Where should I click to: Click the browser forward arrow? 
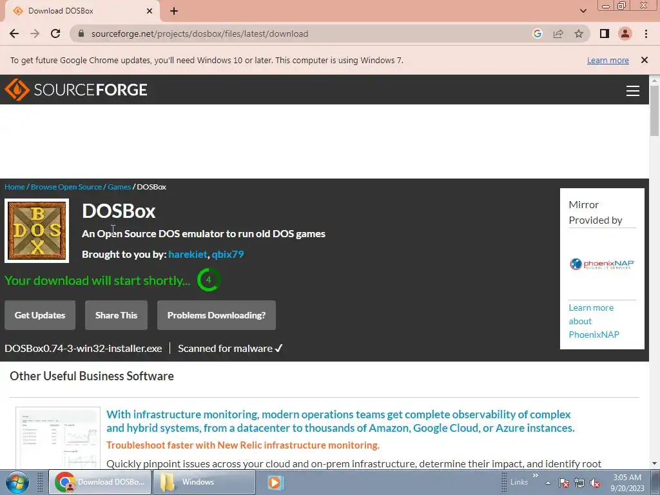[35, 34]
